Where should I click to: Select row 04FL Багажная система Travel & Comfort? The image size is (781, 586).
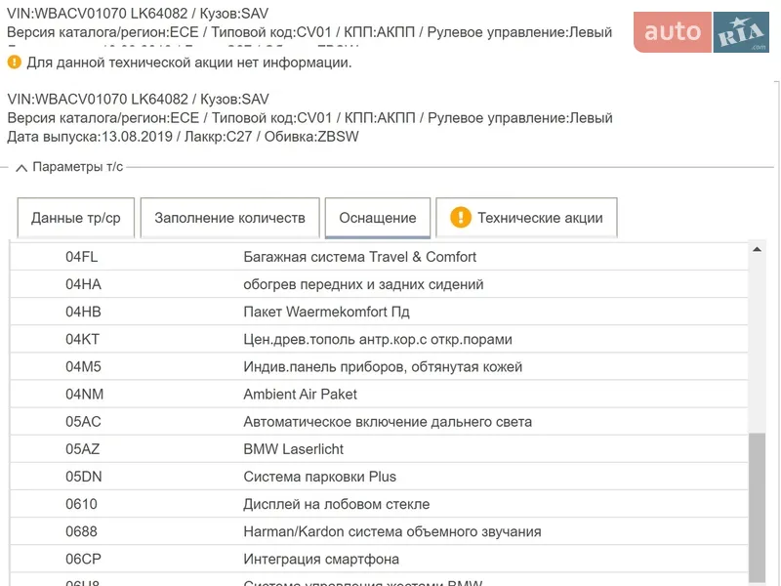pyautogui.click(x=359, y=257)
